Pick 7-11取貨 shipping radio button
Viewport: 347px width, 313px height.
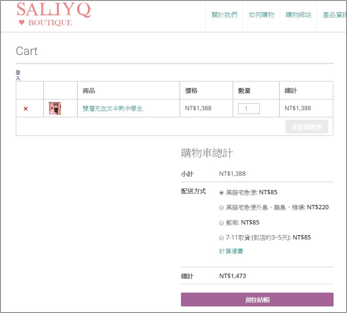coord(221,238)
